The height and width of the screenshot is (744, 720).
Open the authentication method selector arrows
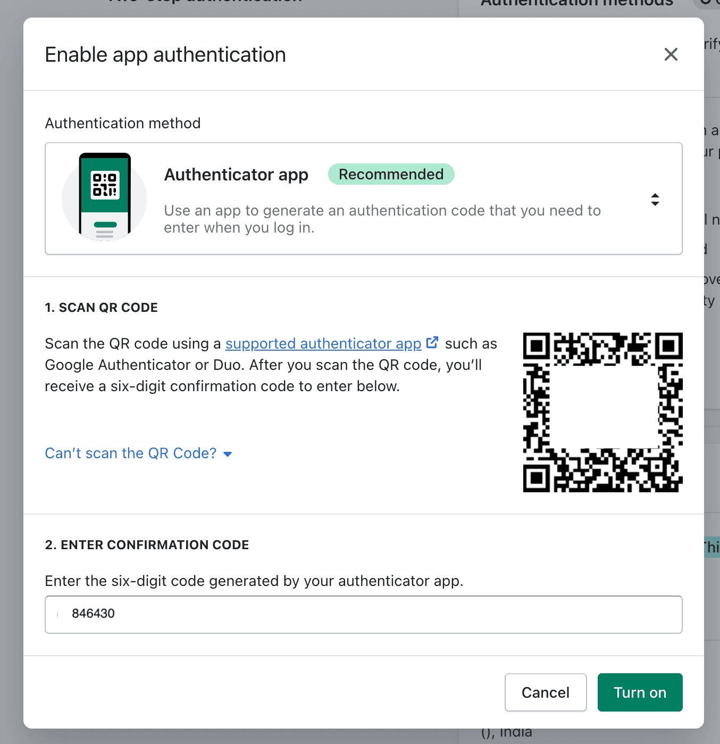pyautogui.click(x=655, y=200)
